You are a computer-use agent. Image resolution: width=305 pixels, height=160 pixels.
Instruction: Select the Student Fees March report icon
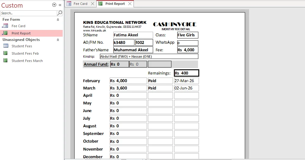pos(6,61)
